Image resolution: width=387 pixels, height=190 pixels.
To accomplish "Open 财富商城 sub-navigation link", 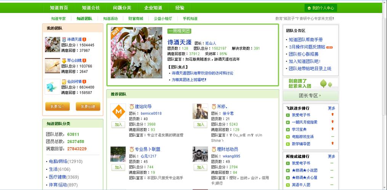I will 135,19.
